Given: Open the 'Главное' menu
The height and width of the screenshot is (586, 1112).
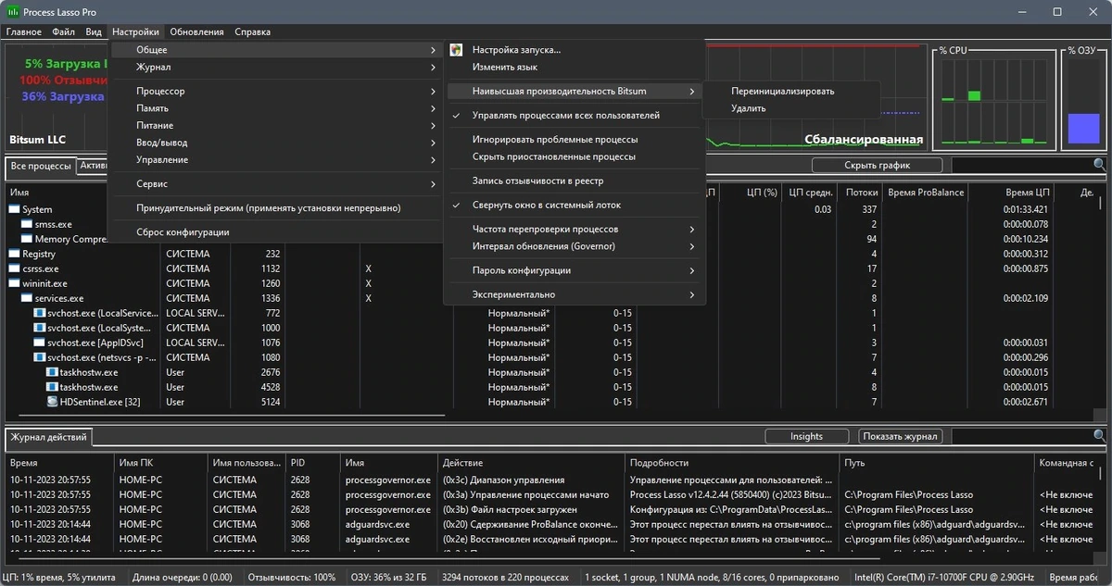Looking at the screenshot, I should click(x=24, y=31).
